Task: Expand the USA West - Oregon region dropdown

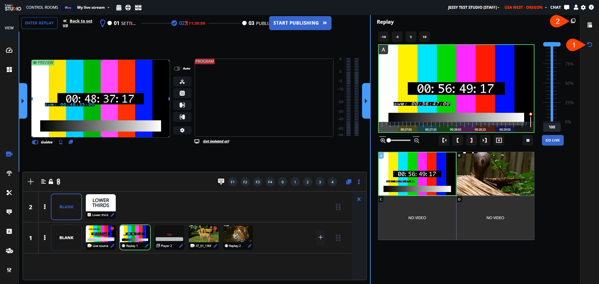Action: [x=525, y=7]
